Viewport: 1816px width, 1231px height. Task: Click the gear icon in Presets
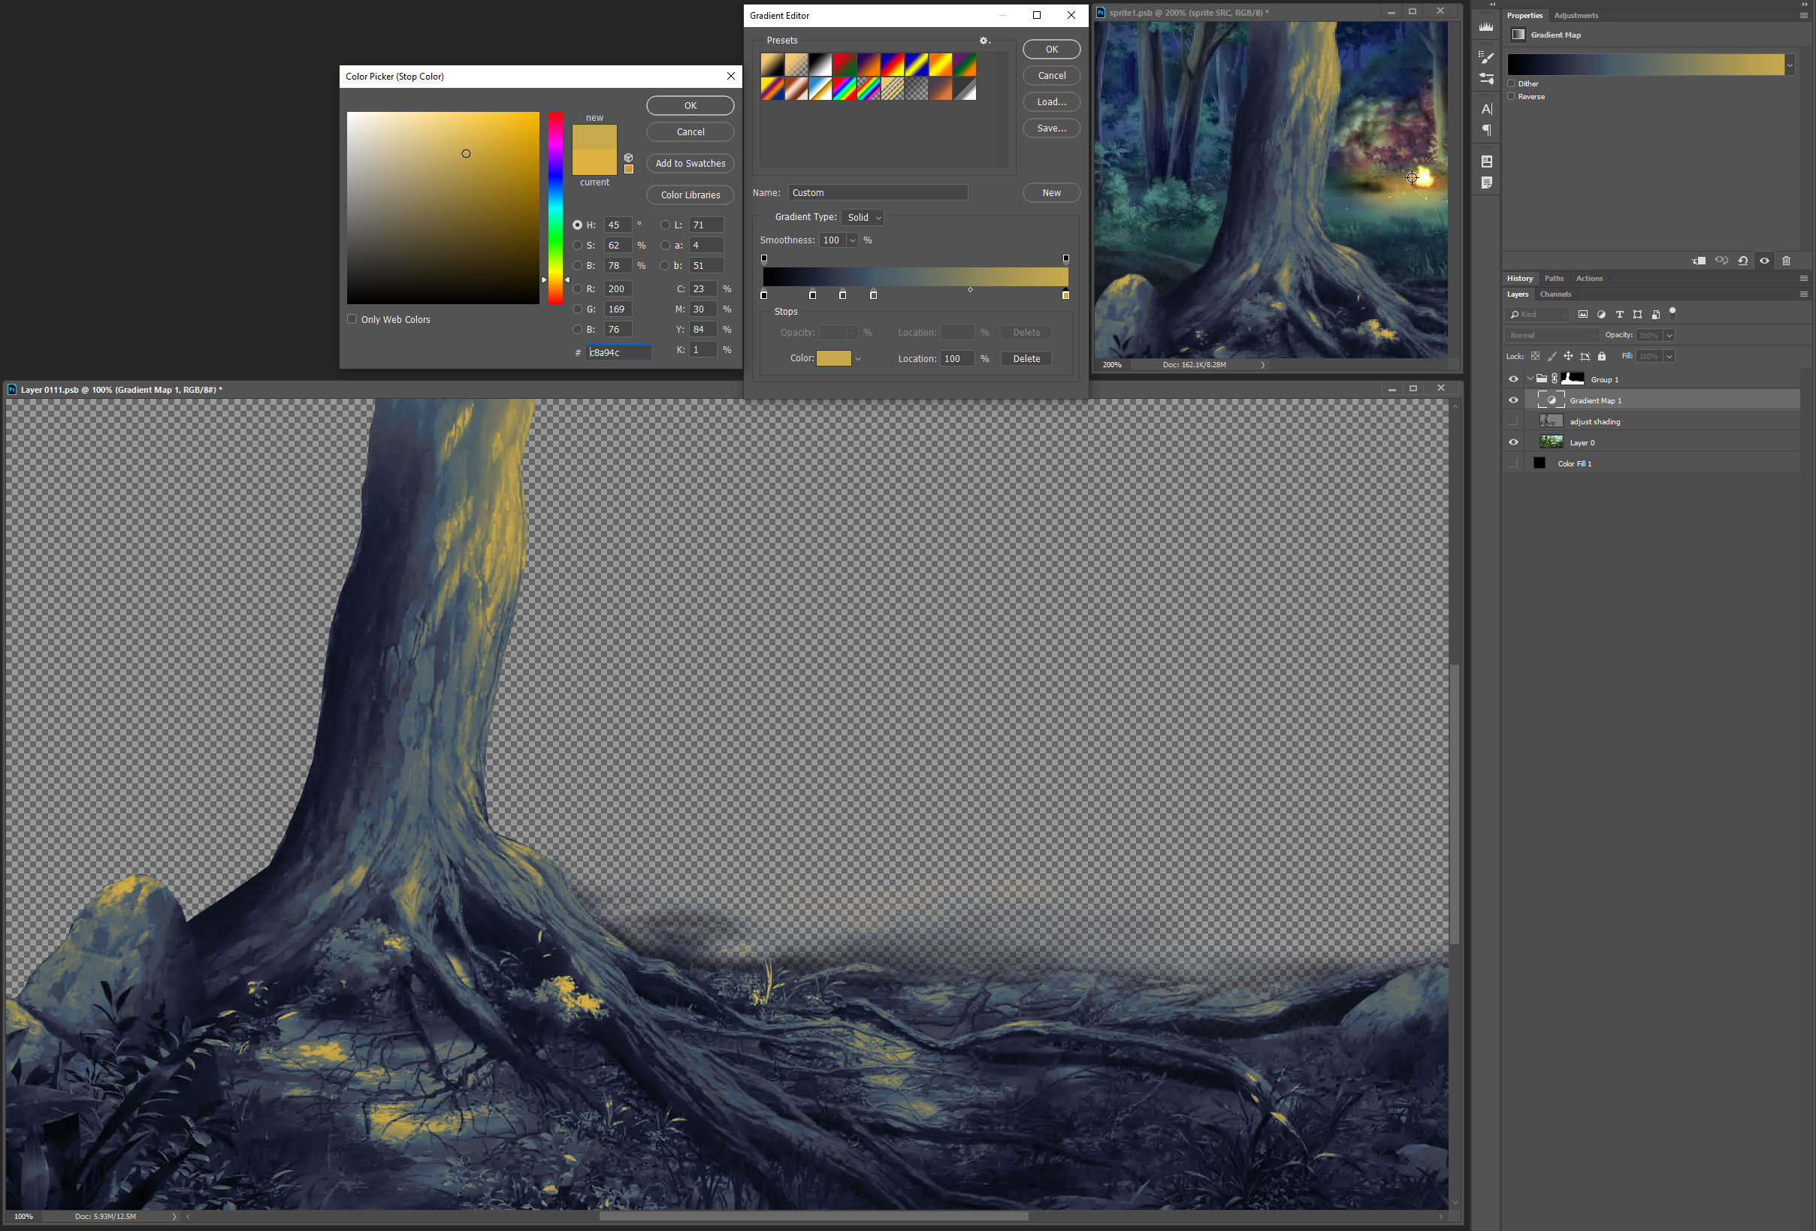pyautogui.click(x=984, y=41)
